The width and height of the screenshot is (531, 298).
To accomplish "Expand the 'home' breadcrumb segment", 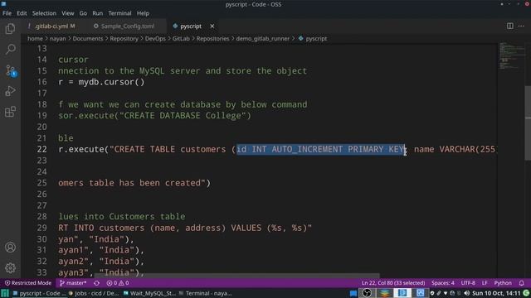I will tap(35, 39).
